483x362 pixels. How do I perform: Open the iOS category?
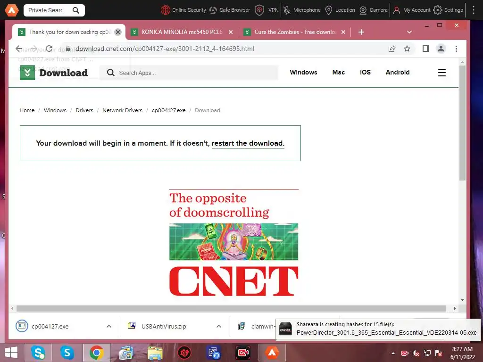[366, 72]
